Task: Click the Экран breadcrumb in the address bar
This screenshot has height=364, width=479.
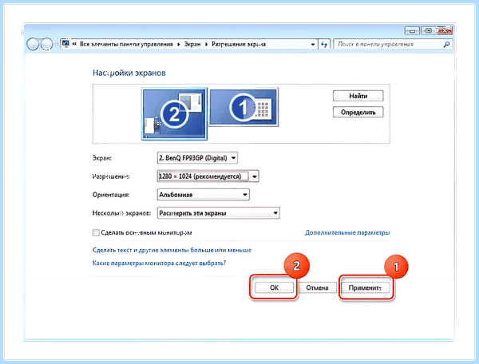Action: click(192, 44)
